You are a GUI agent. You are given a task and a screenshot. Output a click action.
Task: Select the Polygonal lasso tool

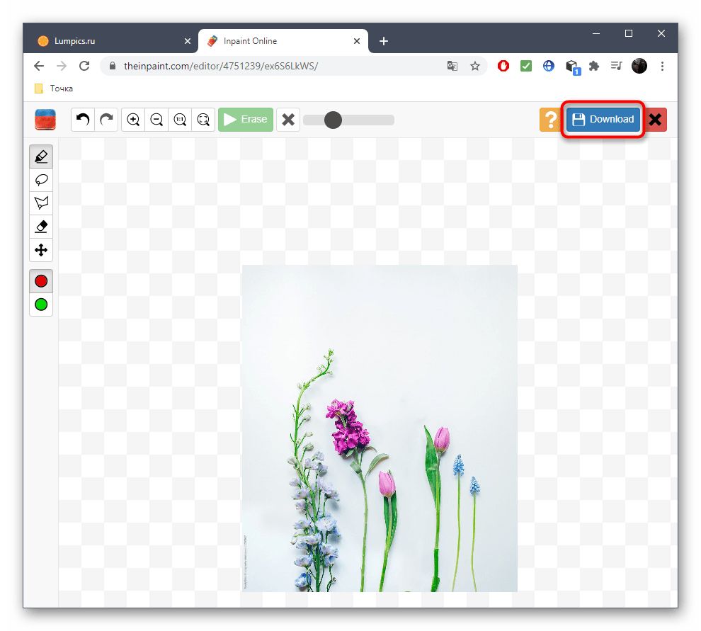[41, 203]
